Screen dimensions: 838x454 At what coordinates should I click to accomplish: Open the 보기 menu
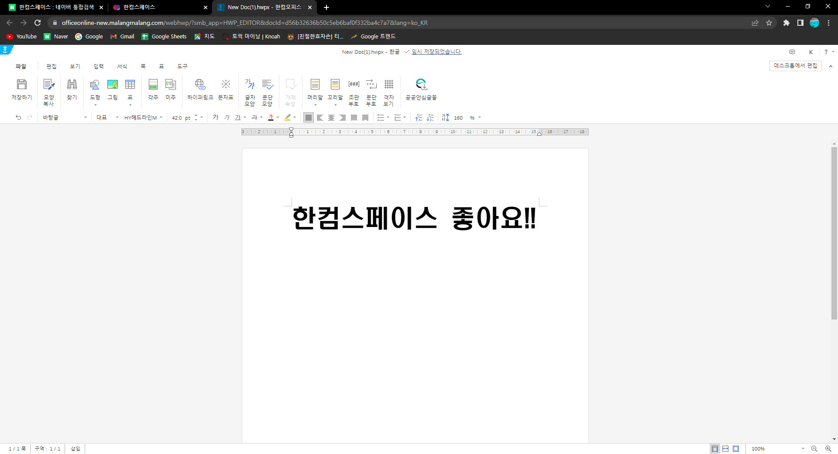point(75,66)
